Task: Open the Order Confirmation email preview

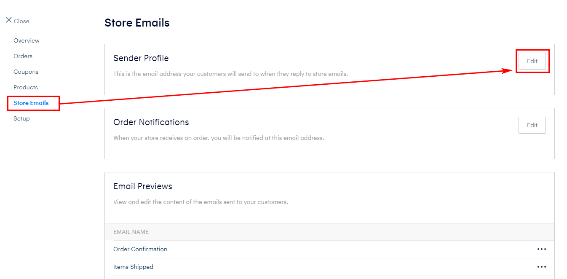Action: pos(140,249)
